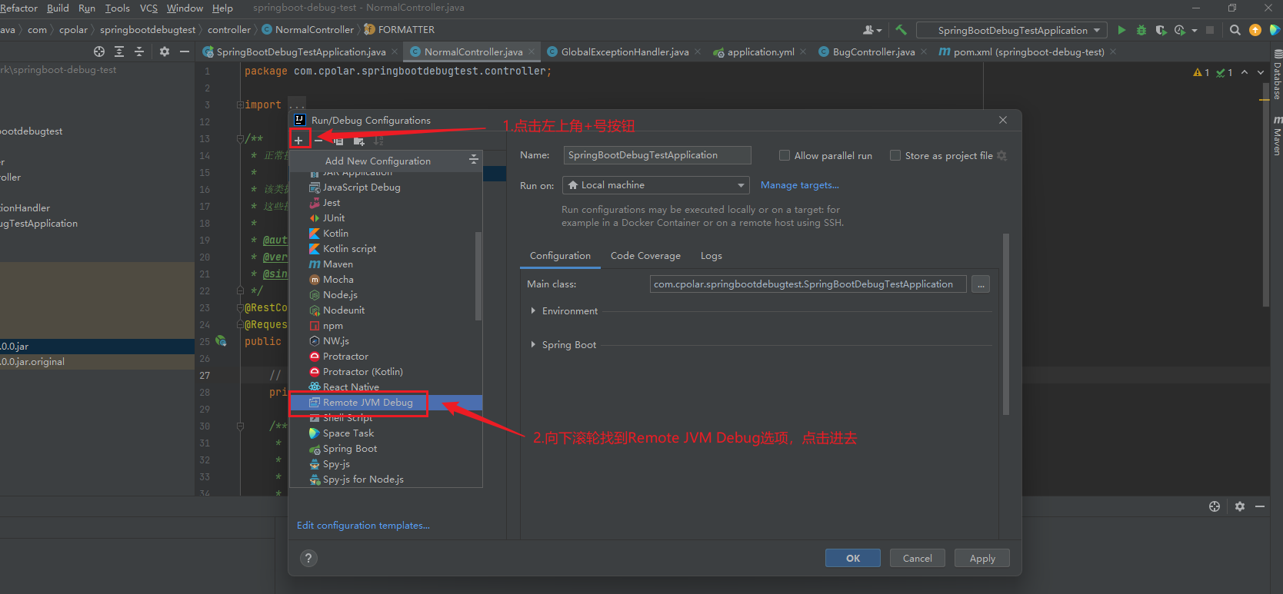
Task: Create new folder in configurations toolbar
Action: click(358, 141)
